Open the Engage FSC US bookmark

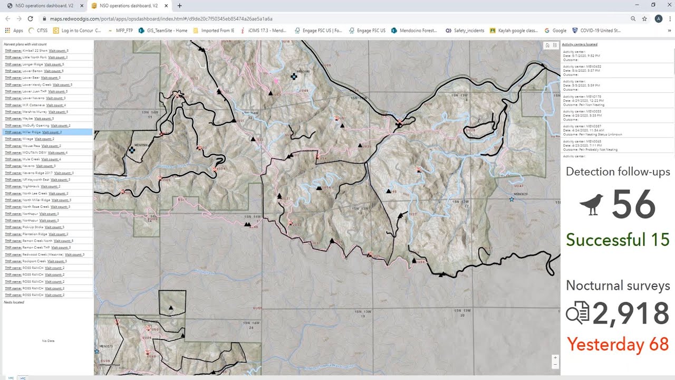367,31
